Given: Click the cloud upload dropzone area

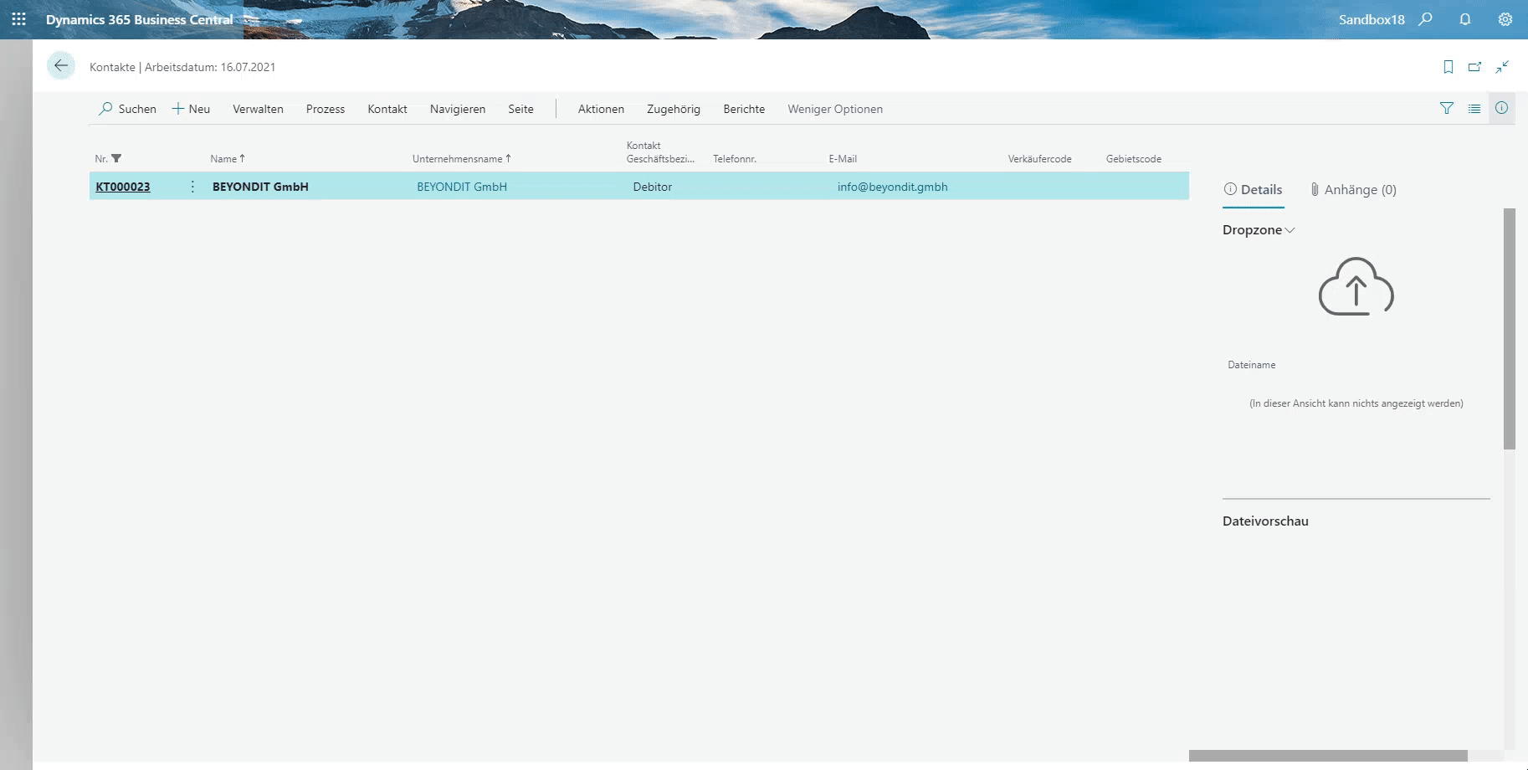Looking at the screenshot, I should [1356, 287].
